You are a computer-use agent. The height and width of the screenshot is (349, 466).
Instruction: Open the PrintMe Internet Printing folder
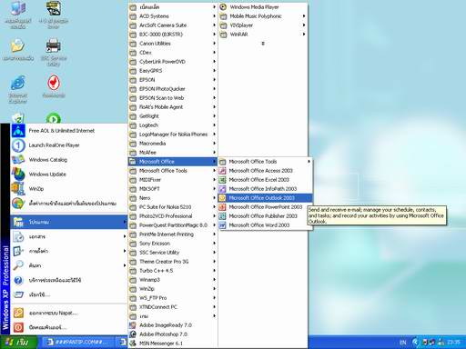point(172,234)
